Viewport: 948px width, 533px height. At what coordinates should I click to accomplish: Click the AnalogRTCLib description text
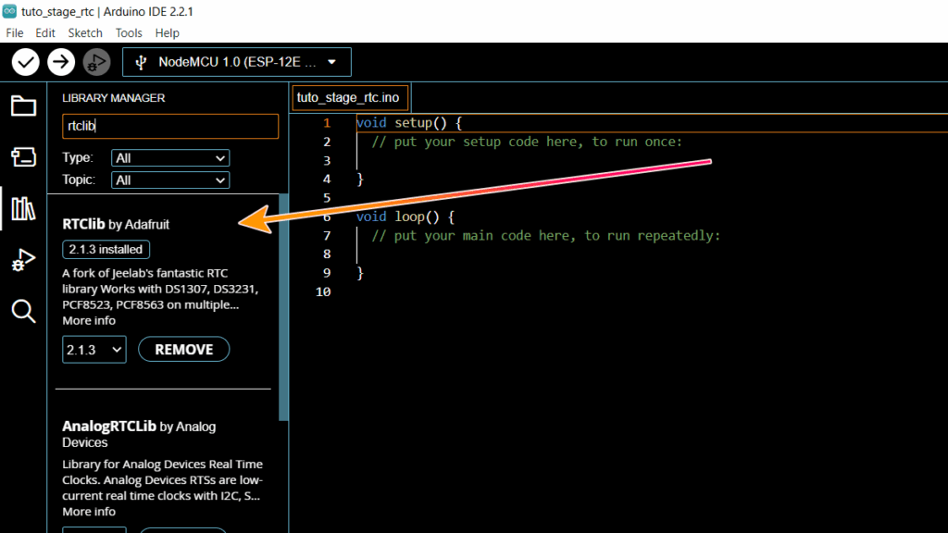point(163,480)
